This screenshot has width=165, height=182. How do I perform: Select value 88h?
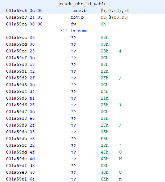(105, 38)
